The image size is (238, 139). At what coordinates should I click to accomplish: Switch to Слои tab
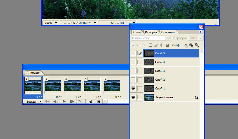coord(137,32)
